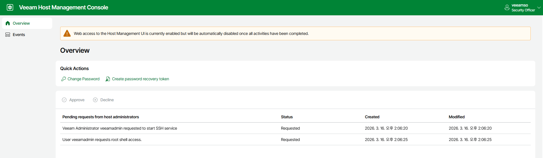Click the Decline button label

pyautogui.click(x=107, y=100)
